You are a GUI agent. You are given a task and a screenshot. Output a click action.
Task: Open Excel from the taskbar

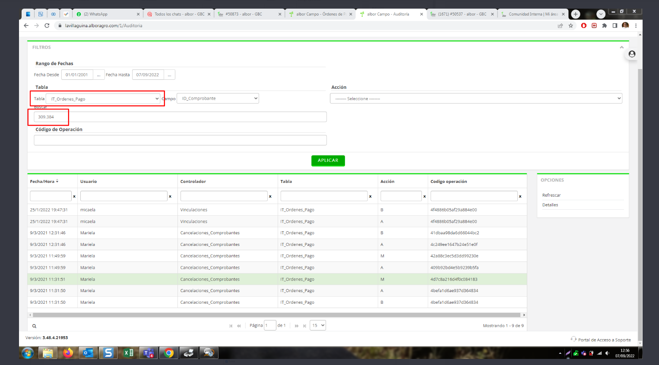click(x=128, y=353)
